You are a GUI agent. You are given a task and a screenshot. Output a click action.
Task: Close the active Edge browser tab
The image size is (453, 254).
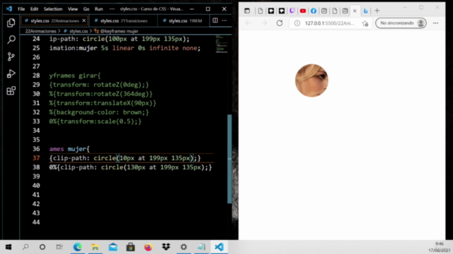pyautogui.click(x=355, y=11)
